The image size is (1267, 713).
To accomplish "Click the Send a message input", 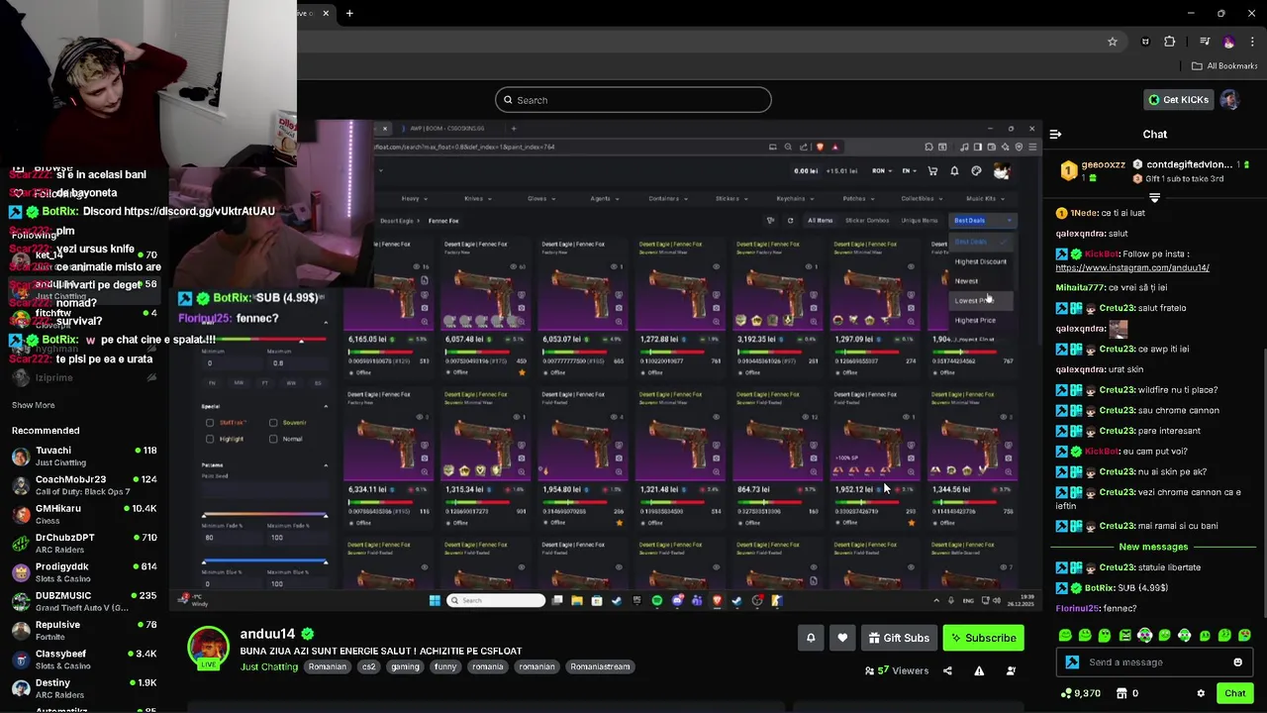I will pos(1154,662).
